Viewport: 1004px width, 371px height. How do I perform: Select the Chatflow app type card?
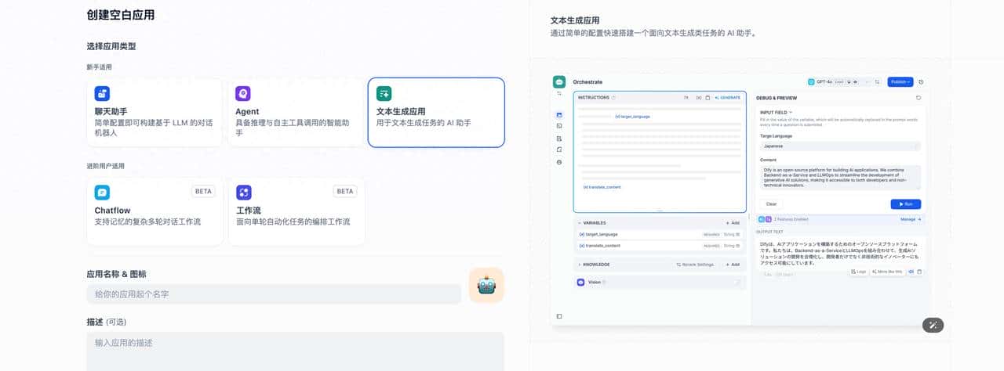155,211
